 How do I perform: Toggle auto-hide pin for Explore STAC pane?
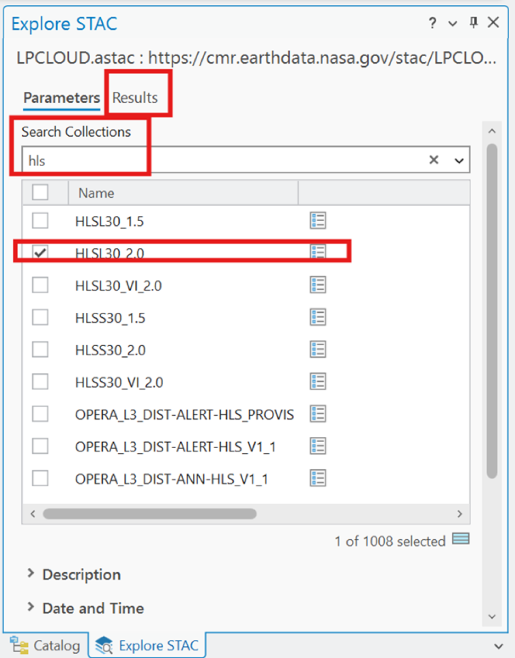click(x=473, y=22)
